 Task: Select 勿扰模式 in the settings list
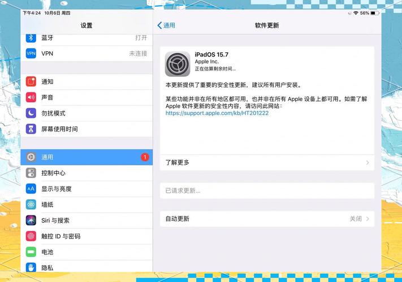click(x=87, y=113)
